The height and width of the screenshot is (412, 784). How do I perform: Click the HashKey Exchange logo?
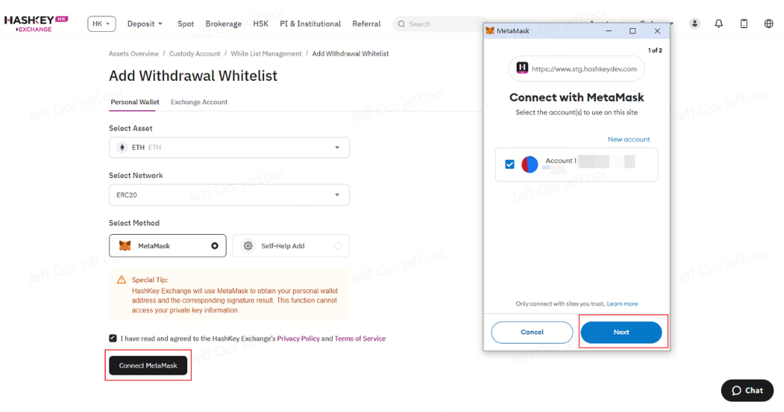36,23
